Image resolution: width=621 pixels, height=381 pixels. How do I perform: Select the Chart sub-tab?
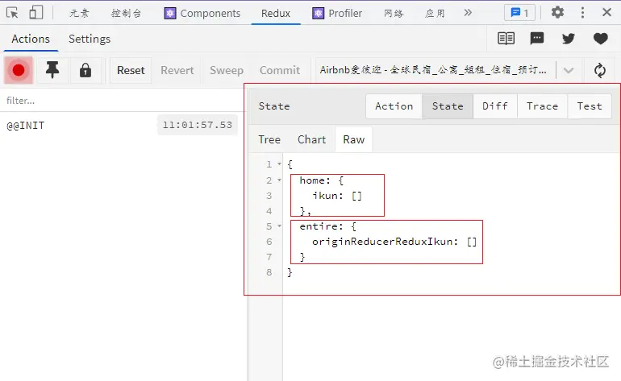(x=311, y=139)
